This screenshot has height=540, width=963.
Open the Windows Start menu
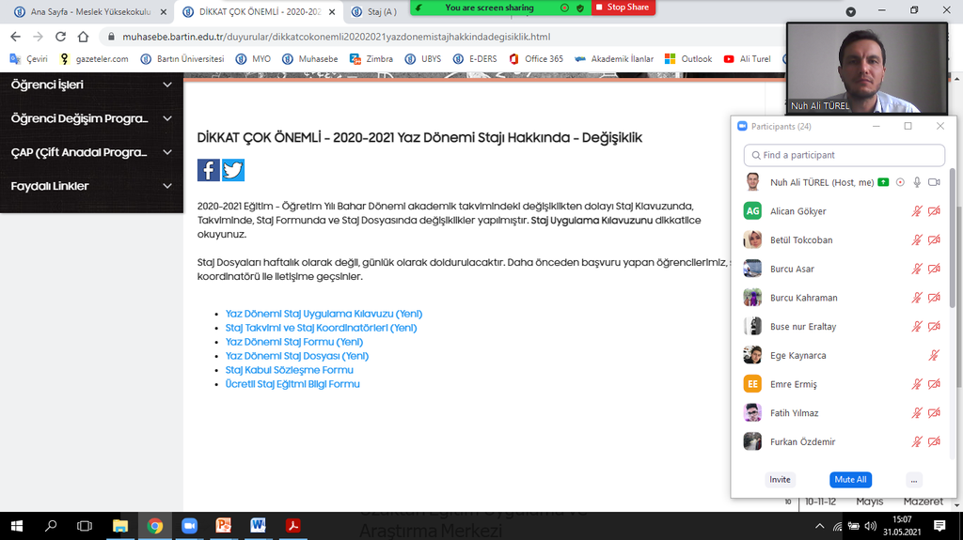coord(17,526)
